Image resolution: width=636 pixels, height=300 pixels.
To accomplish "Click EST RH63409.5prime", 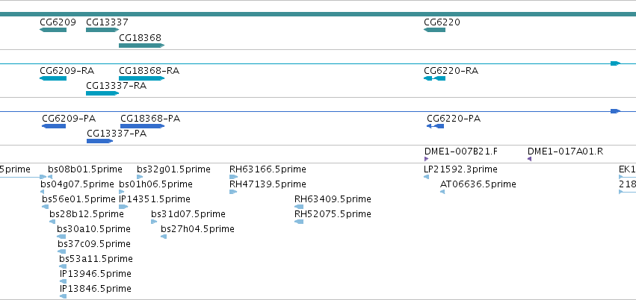I will click(x=299, y=207).
